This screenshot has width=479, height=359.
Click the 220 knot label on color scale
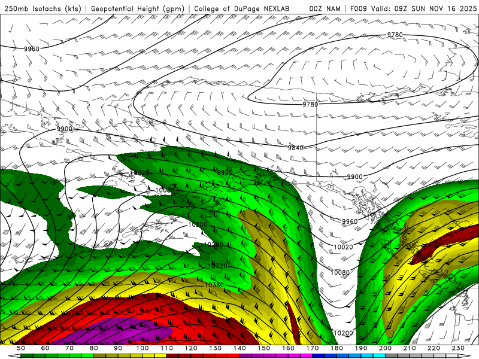click(434, 348)
